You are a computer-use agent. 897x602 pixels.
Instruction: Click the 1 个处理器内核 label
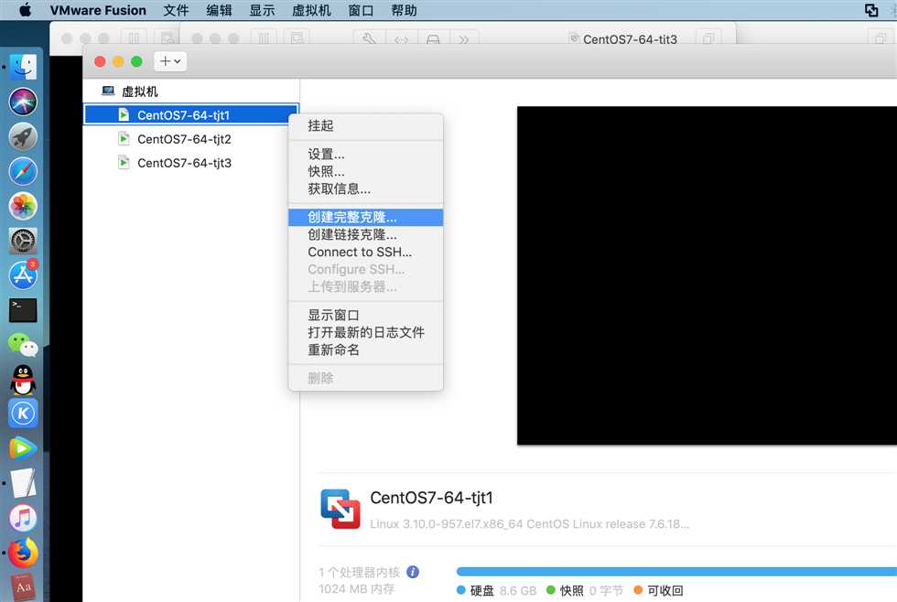coord(359,573)
